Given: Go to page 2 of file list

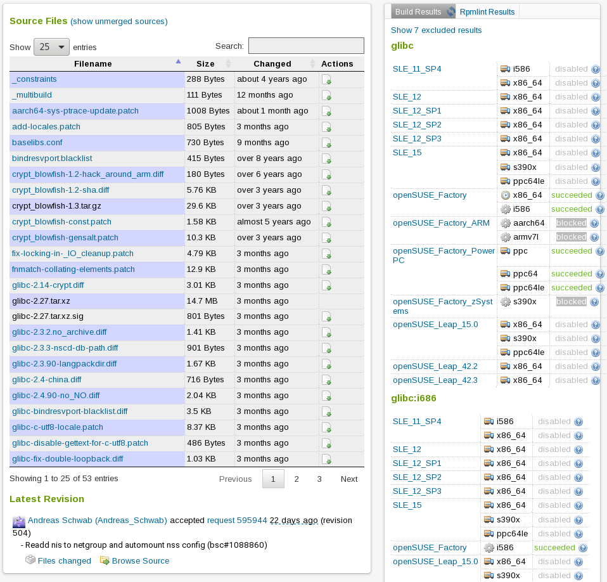Looking at the screenshot, I should 297,479.
